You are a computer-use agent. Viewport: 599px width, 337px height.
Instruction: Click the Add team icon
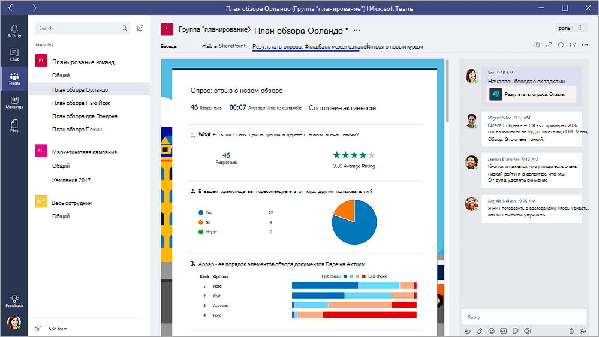tap(38, 329)
